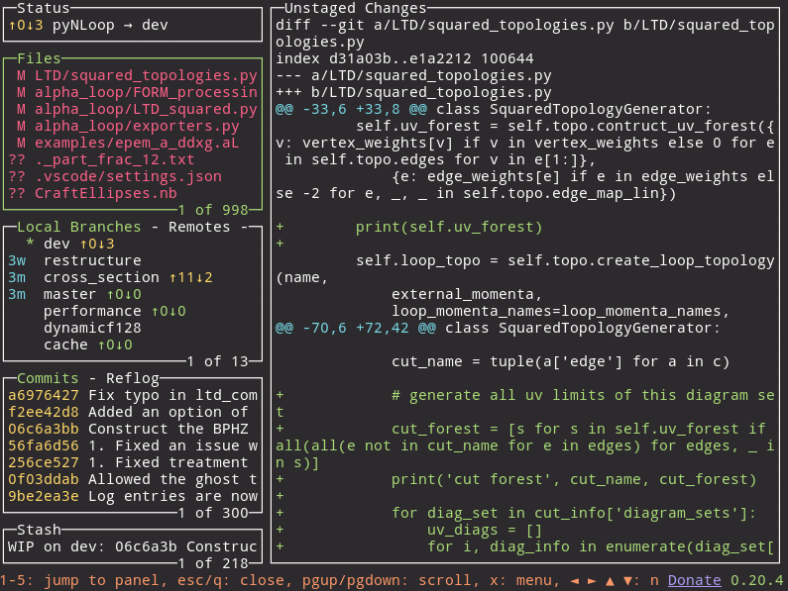Screen dimensions: 788x591
Task: Select alpha_loop/LTD_squared.py file
Action: coord(133,109)
